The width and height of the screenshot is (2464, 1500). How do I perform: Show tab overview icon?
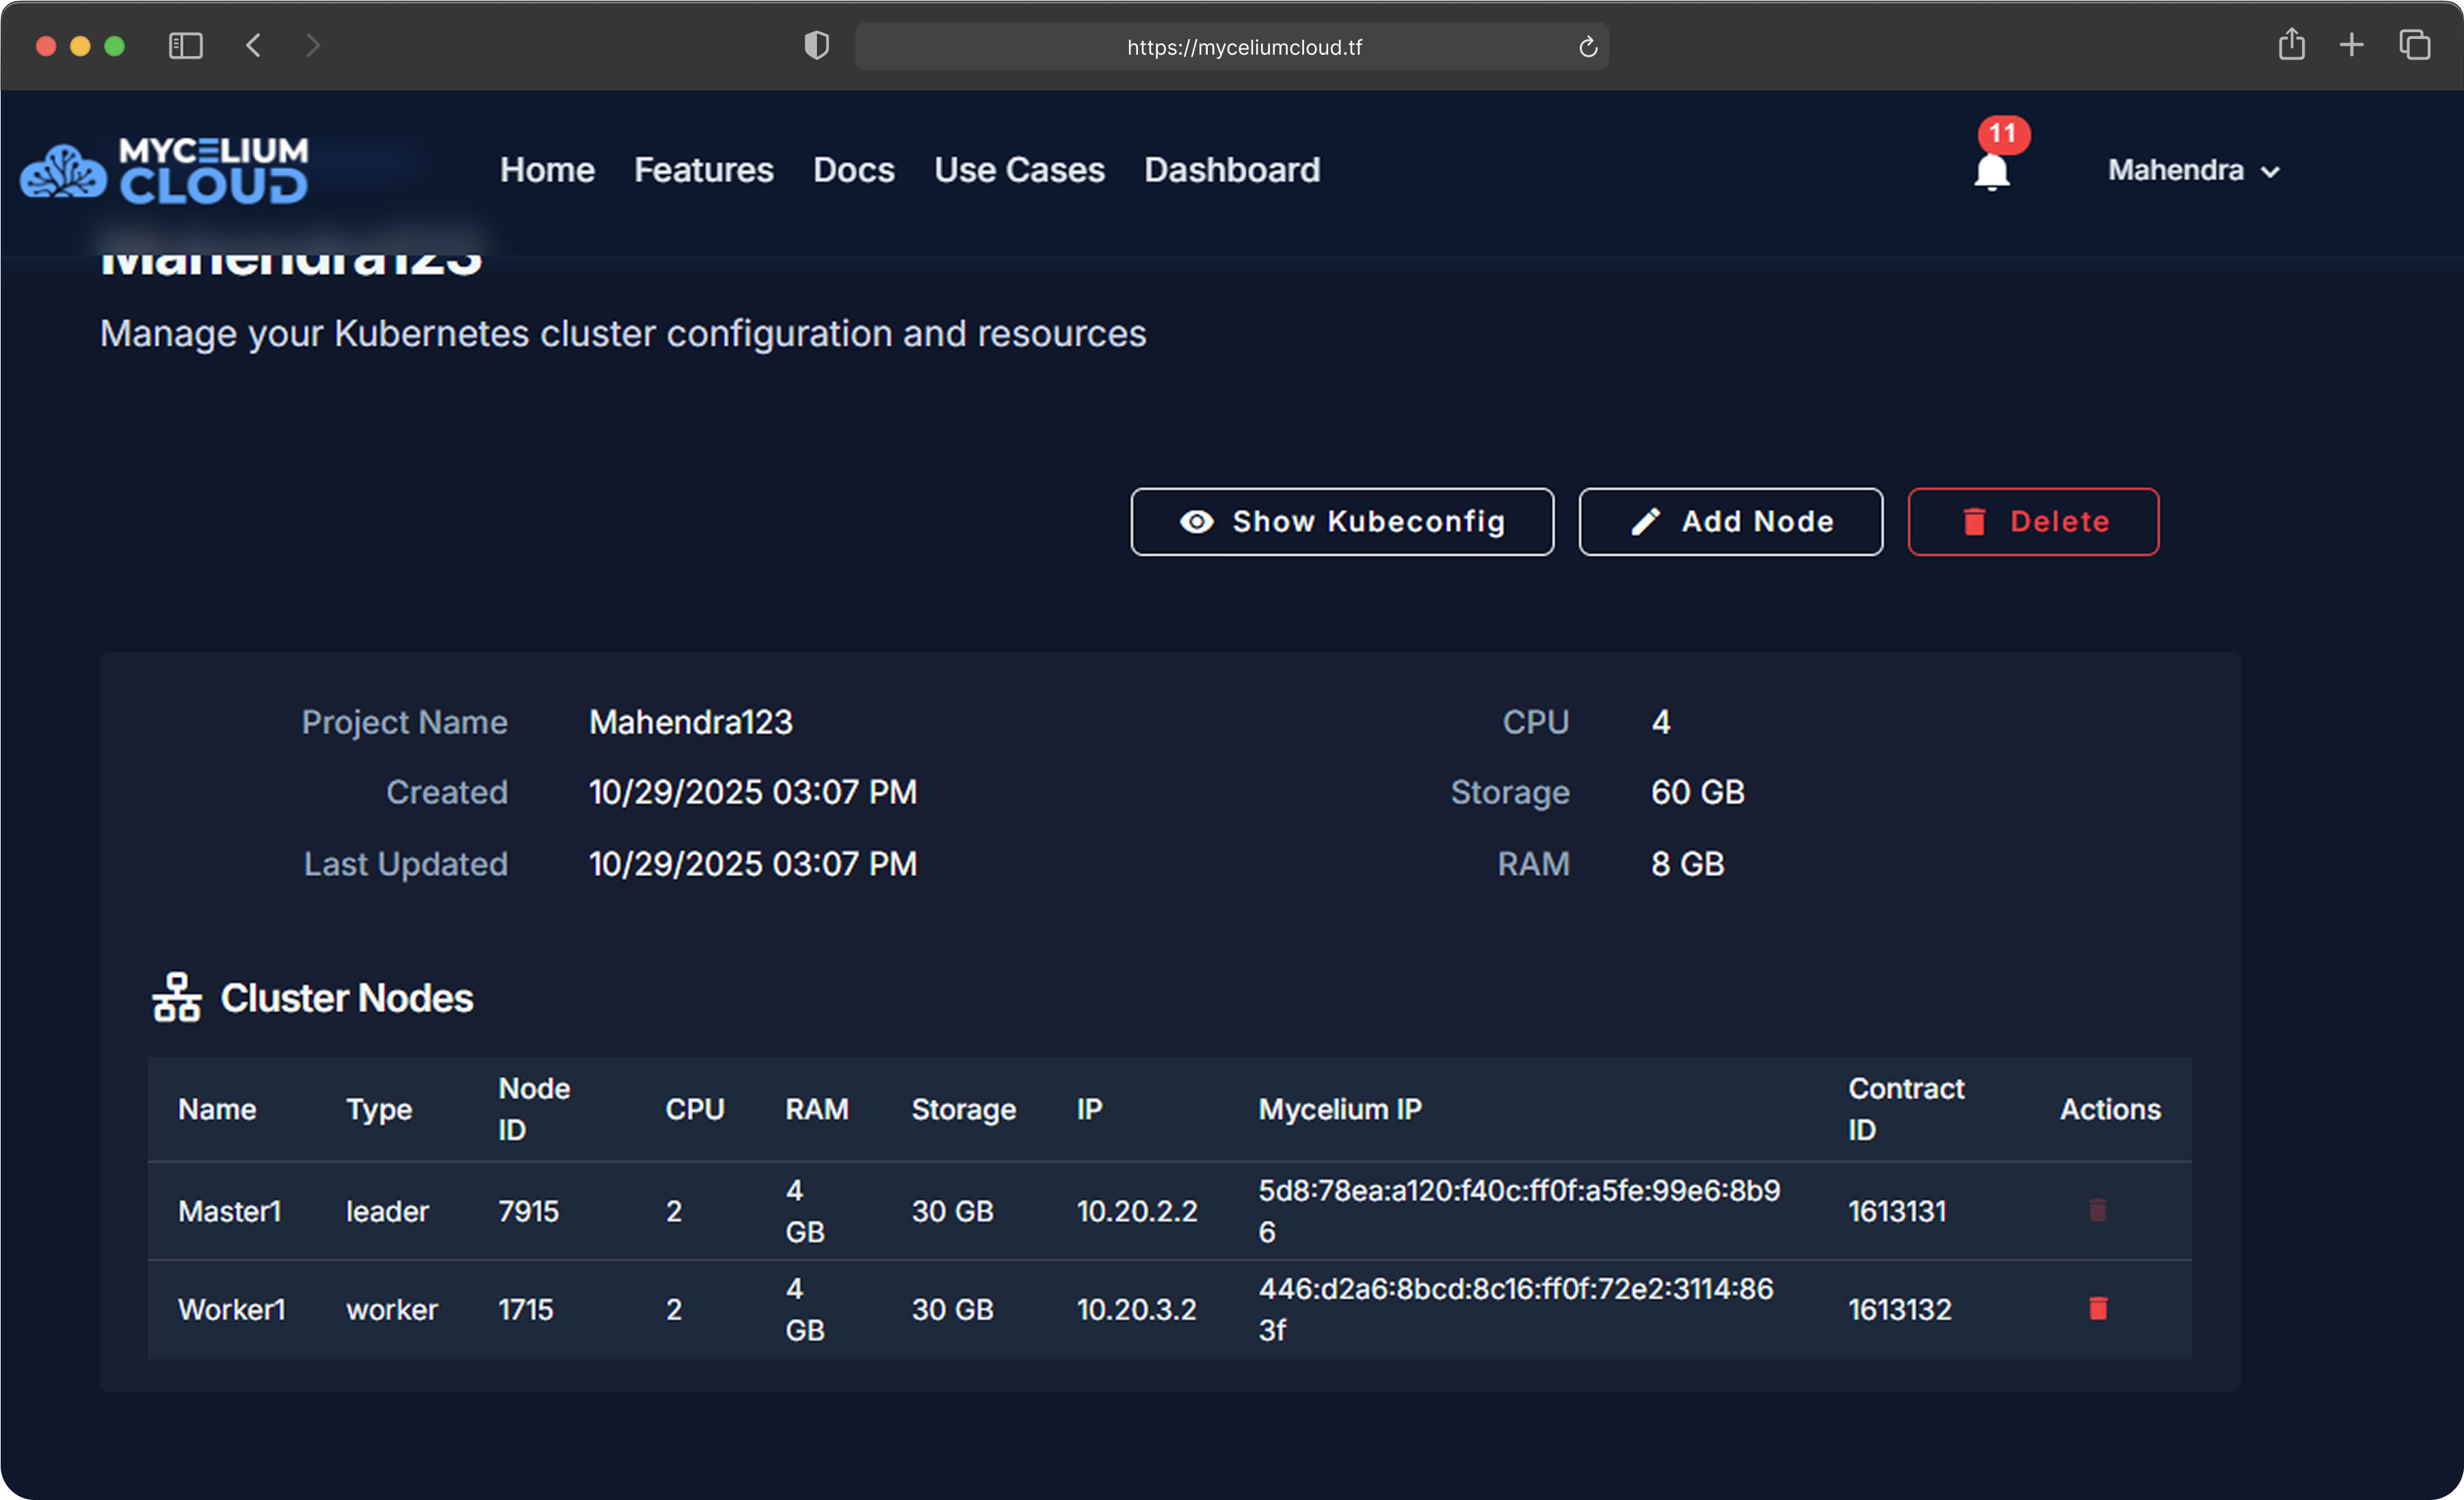click(x=2415, y=46)
